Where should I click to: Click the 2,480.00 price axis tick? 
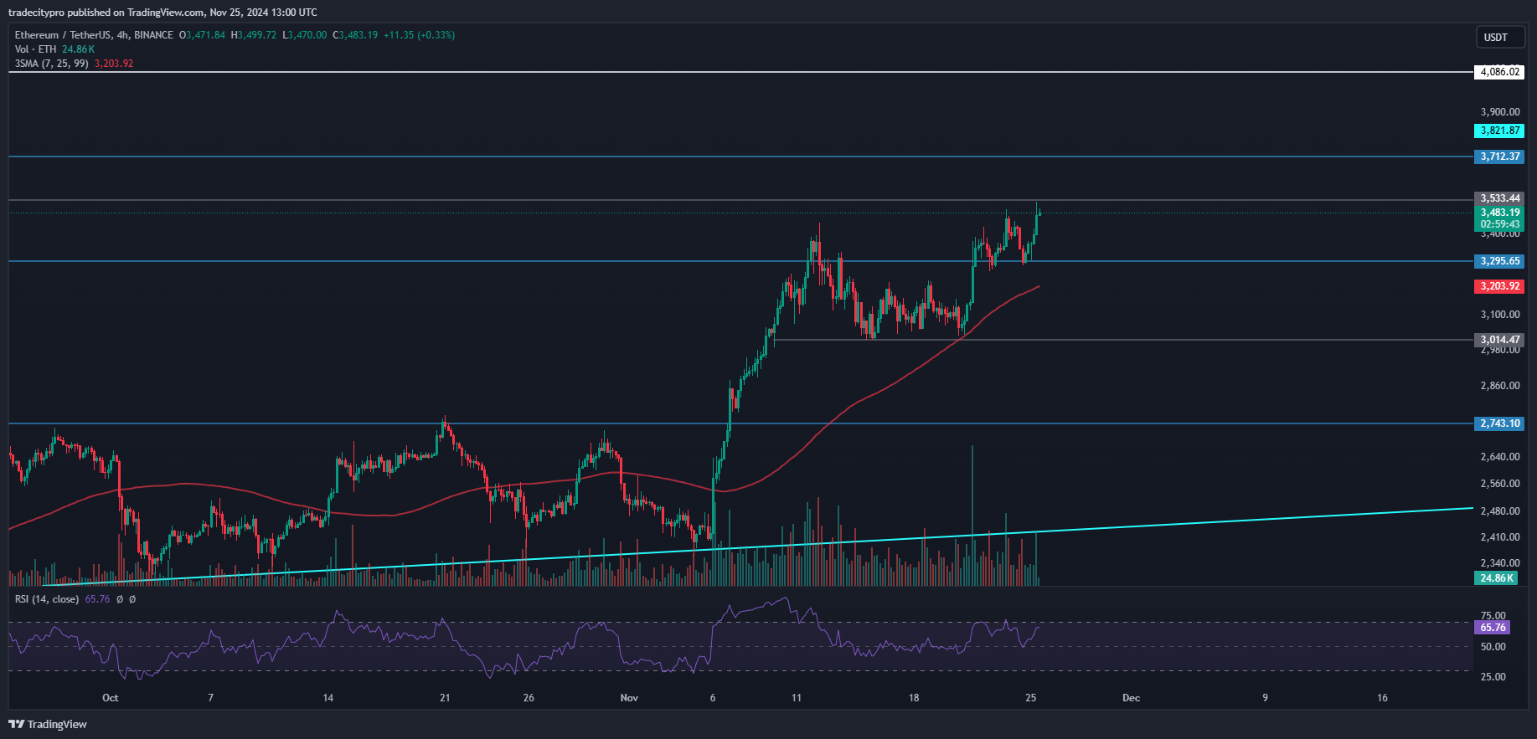[1500, 511]
